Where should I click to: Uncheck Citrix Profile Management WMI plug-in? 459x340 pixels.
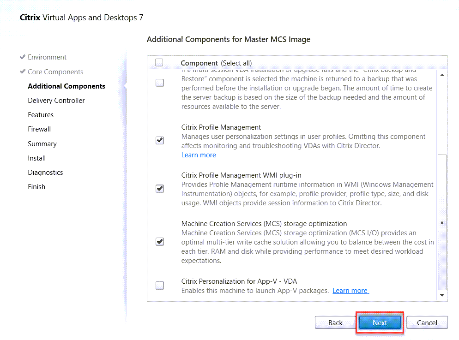(160, 189)
